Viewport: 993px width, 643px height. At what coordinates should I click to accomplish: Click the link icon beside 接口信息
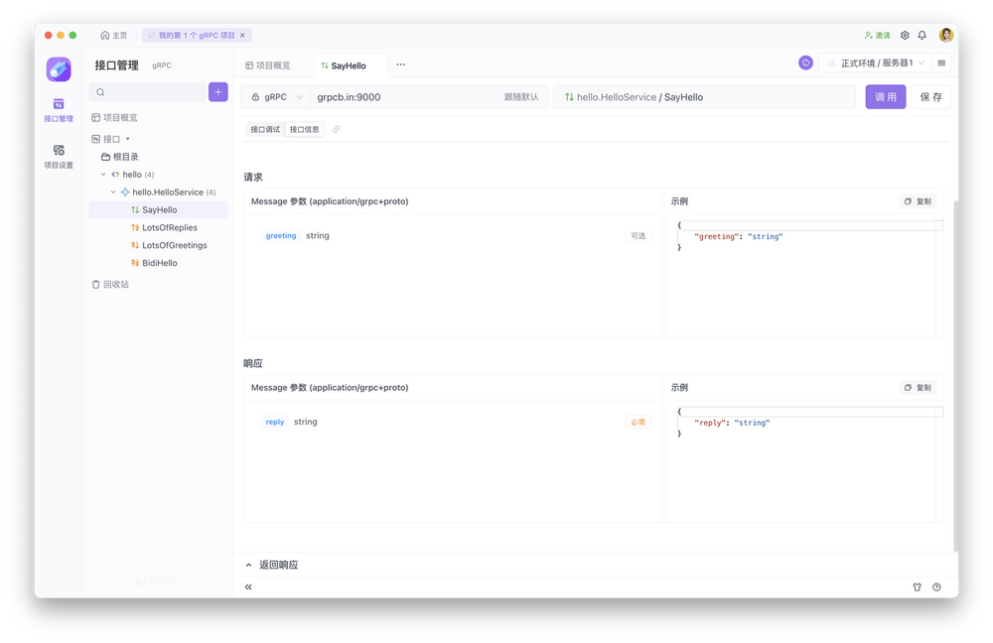pyautogui.click(x=337, y=129)
